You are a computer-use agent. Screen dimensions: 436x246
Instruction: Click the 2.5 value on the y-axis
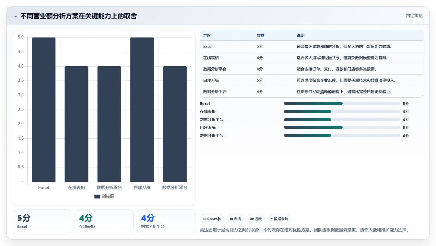tap(20, 110)
